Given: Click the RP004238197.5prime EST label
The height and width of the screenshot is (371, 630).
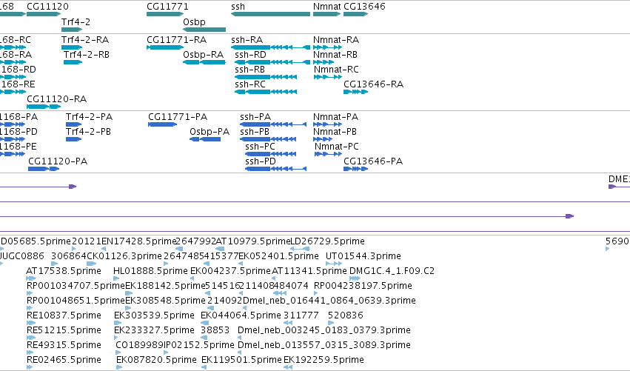Looking at the screenshot, I should point(363,286).
